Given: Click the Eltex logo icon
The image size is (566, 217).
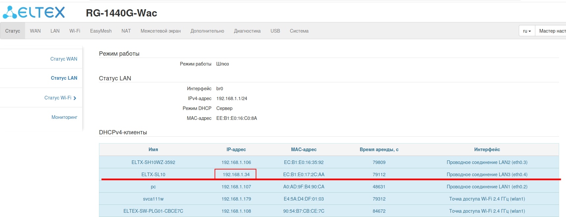Looking at the screenshot, I should click(x=10, y=12).
